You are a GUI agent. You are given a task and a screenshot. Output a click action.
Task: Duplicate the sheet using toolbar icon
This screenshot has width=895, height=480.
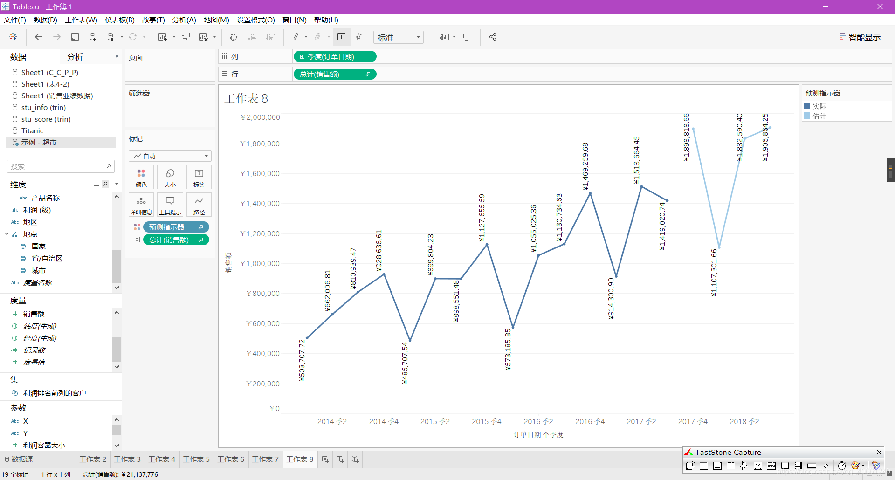(x=186, y=37)
